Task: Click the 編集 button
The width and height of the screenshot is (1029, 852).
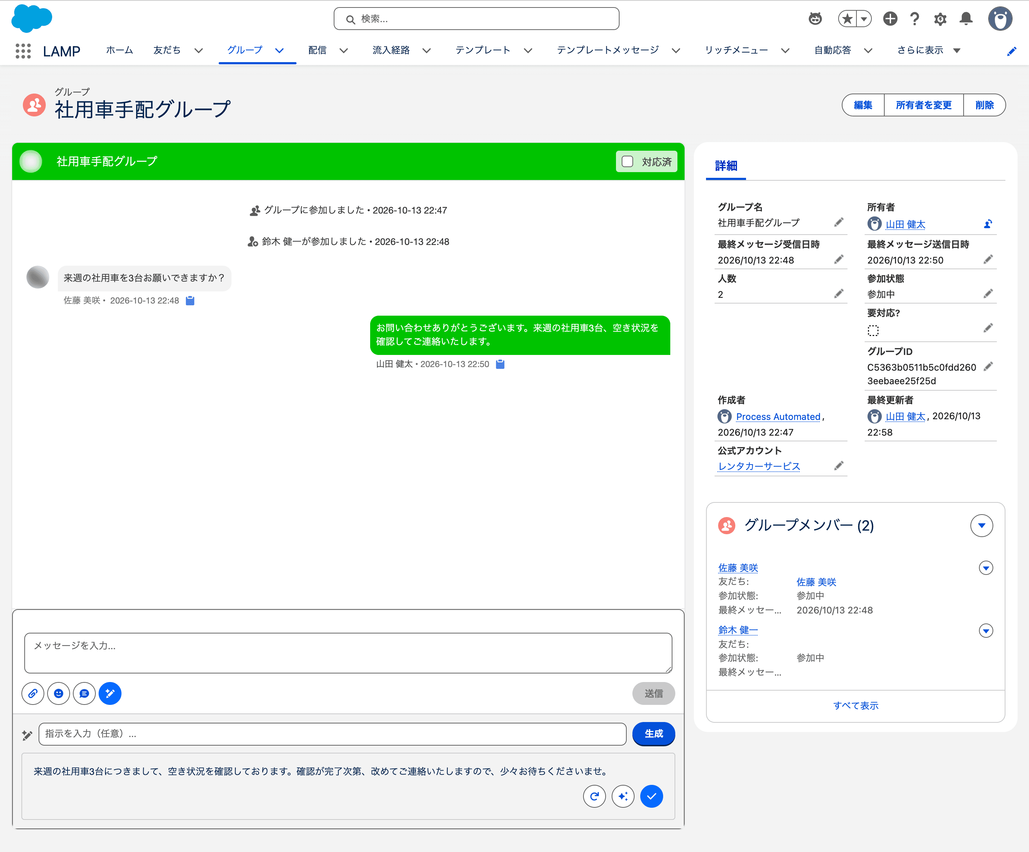Action: click(863, 105)
